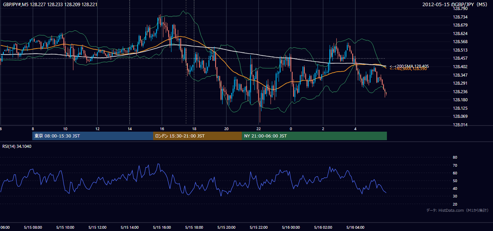
Task: Click the bottom date label 5/16 00:00
Action: point(291,228)
